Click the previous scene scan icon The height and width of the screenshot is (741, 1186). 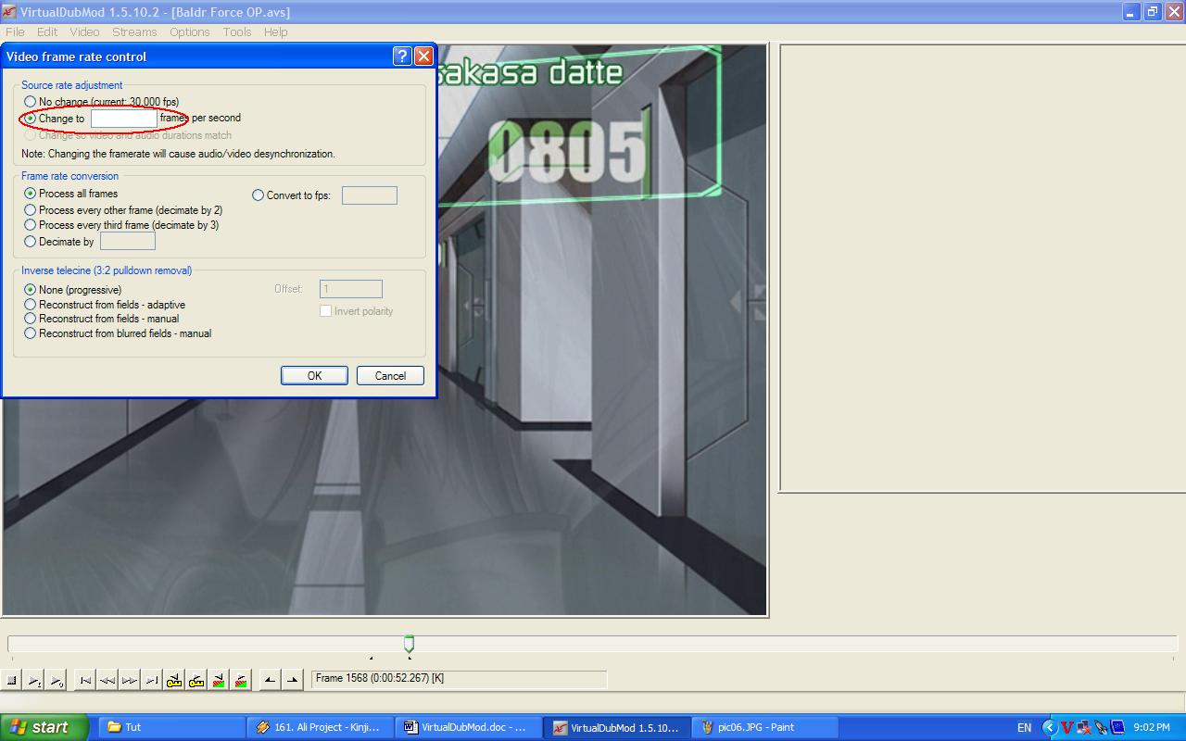tap(219, 681)
